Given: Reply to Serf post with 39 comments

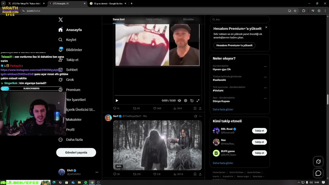Looking at the screenshot, I should pyautogui.click(x=116, y=174).
